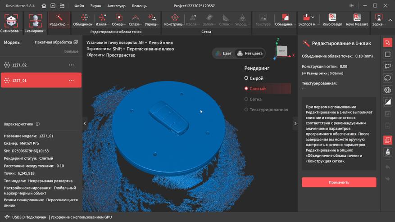Screen dimensions: 395x222
Task: Open the Аксессуар menu
Action: 116,6
